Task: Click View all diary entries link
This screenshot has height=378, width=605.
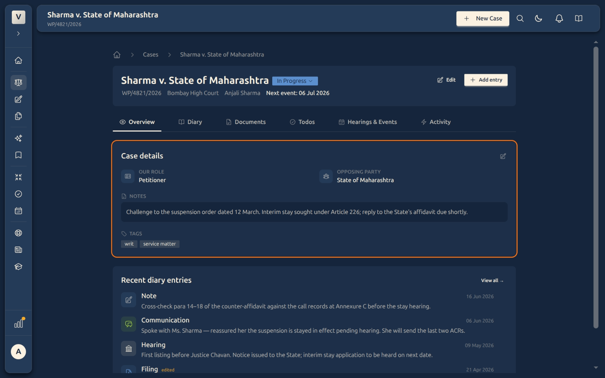Action: tap(492, 280)
